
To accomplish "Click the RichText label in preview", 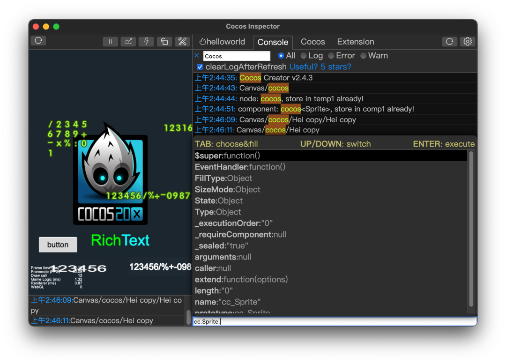I will click(x=120, y=240).
